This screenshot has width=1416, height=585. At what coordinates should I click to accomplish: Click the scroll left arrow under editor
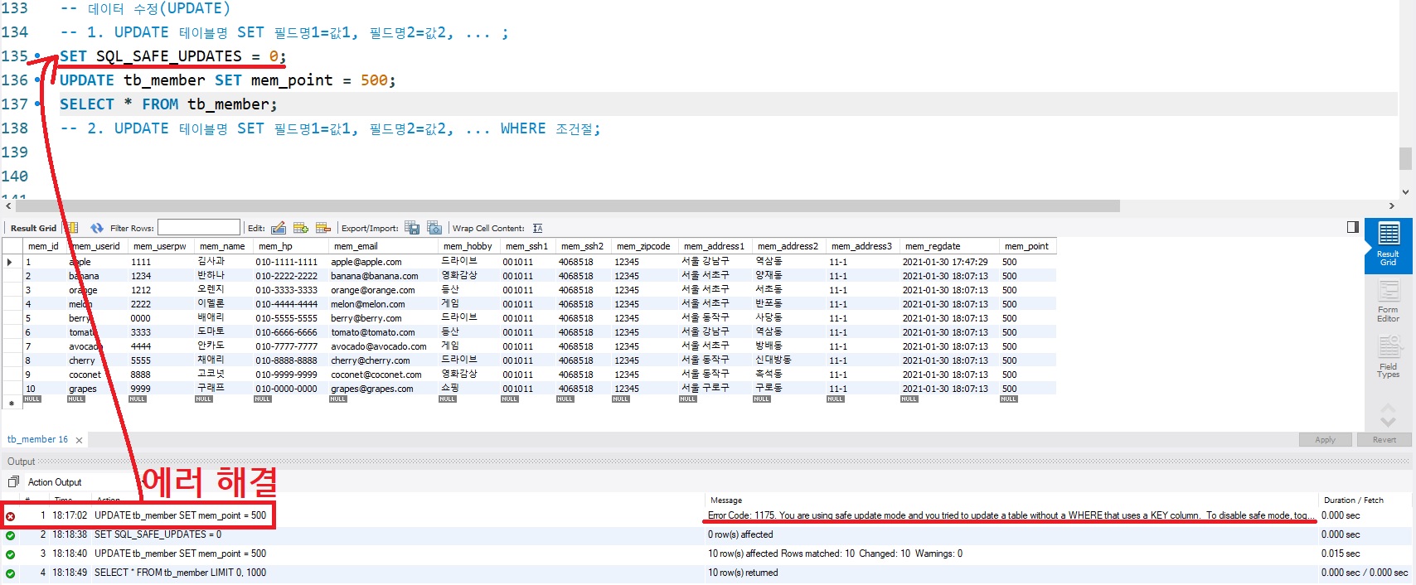(x=8, y=205)
